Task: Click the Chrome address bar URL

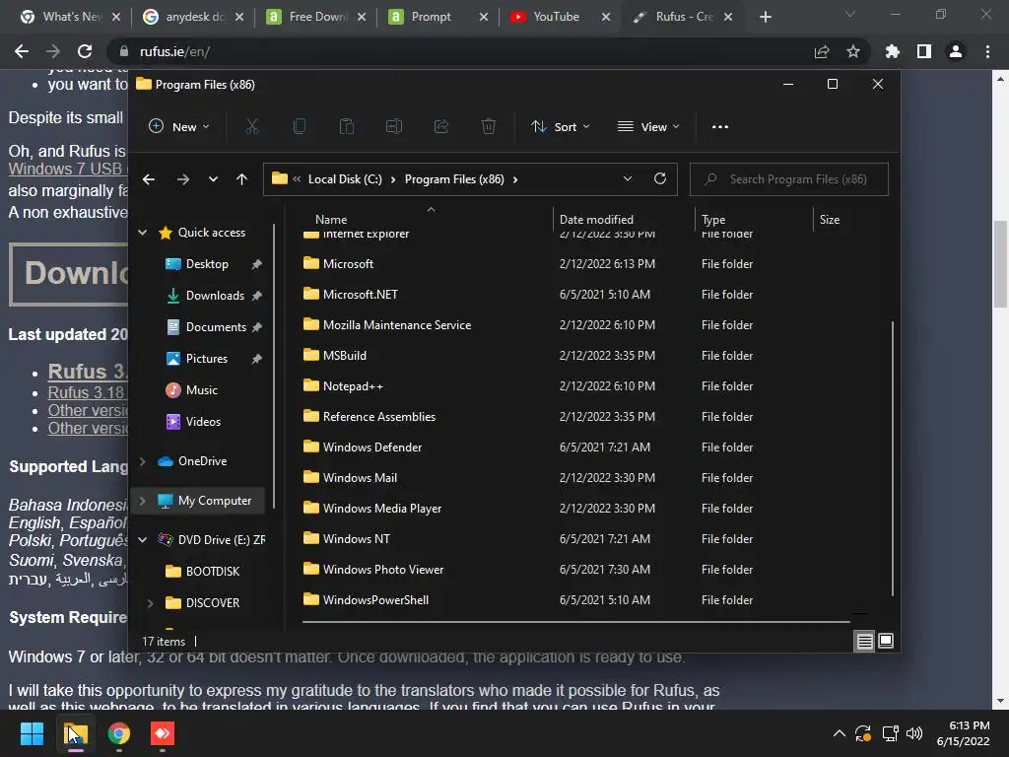Action: [x=174, y=51]
